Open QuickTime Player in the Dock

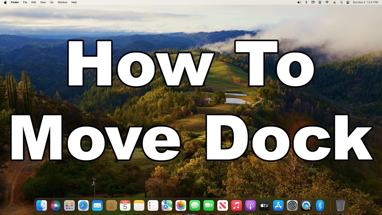point(306,205)
